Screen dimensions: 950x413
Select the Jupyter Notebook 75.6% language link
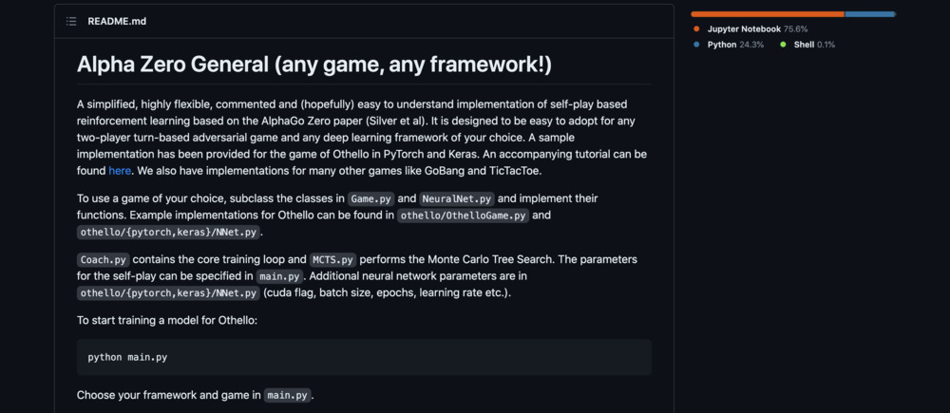(757, 29)
